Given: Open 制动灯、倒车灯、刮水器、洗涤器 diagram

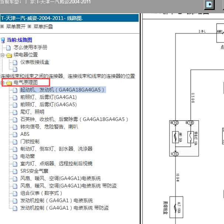Looking at the screenshot, I should 56,149.
